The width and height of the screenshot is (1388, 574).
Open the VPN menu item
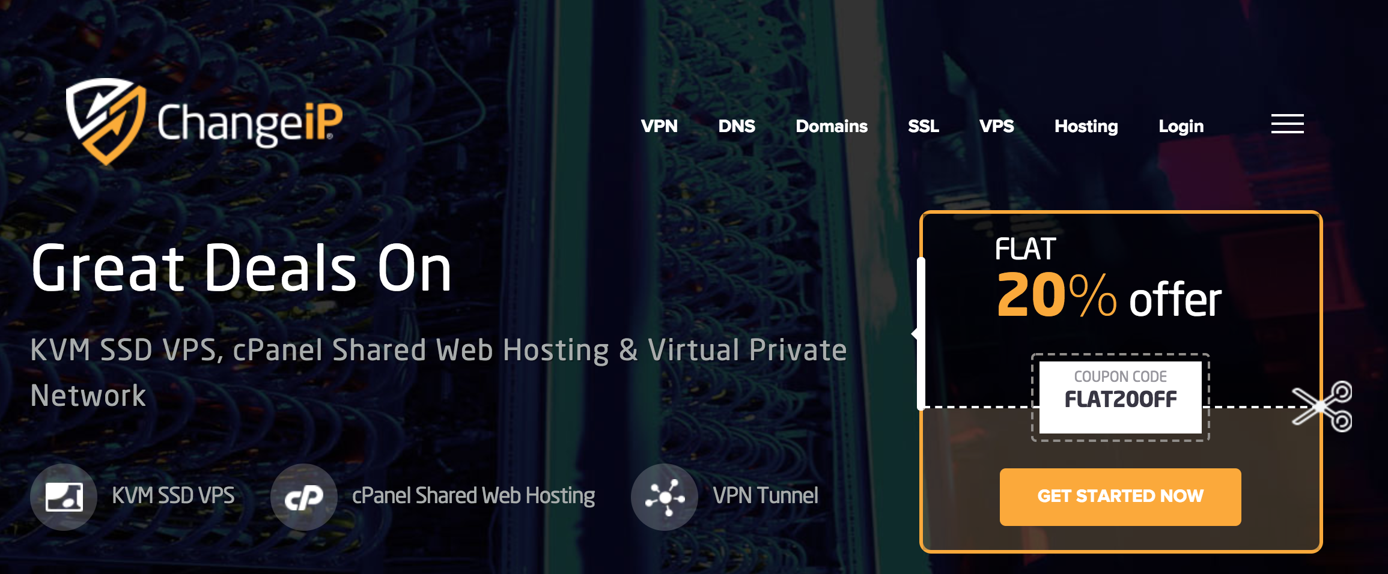click(659, 126)
